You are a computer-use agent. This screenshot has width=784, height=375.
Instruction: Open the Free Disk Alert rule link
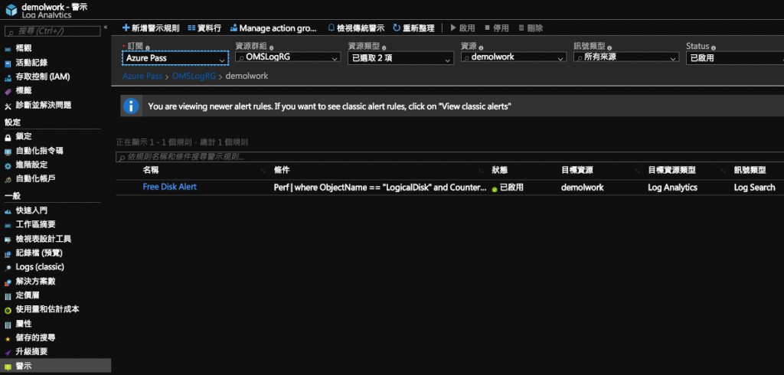click(169, 187)
